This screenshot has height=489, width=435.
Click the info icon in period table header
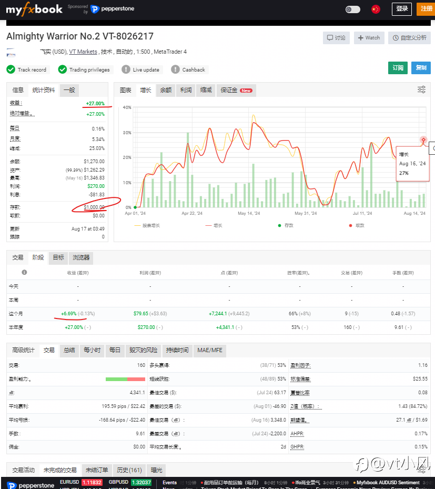click(x=24, y=272)
